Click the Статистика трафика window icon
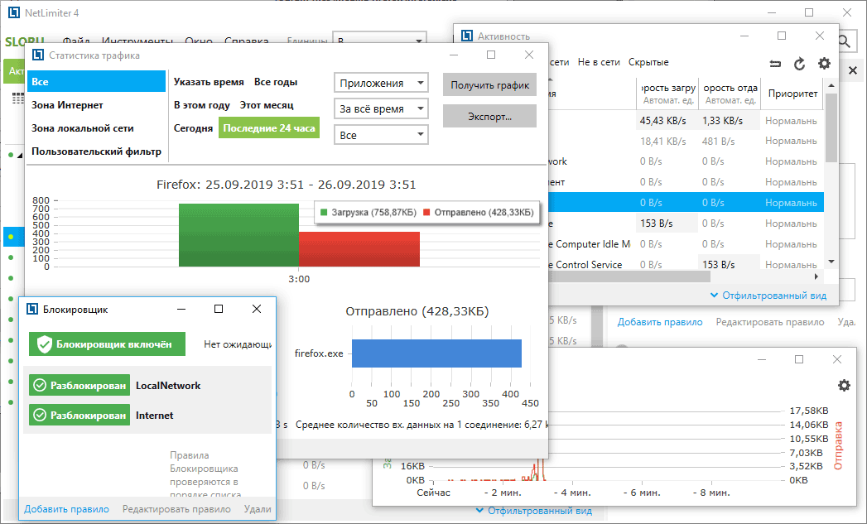867x524 pixels. coord(38,55)
